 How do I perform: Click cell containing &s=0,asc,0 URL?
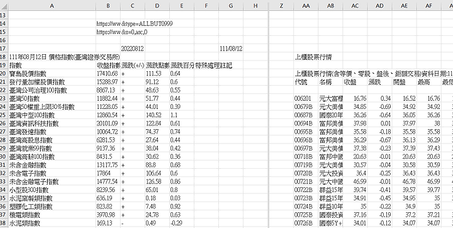tap(133, 32)
